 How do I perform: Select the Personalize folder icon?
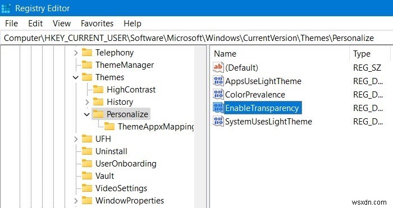98,114
